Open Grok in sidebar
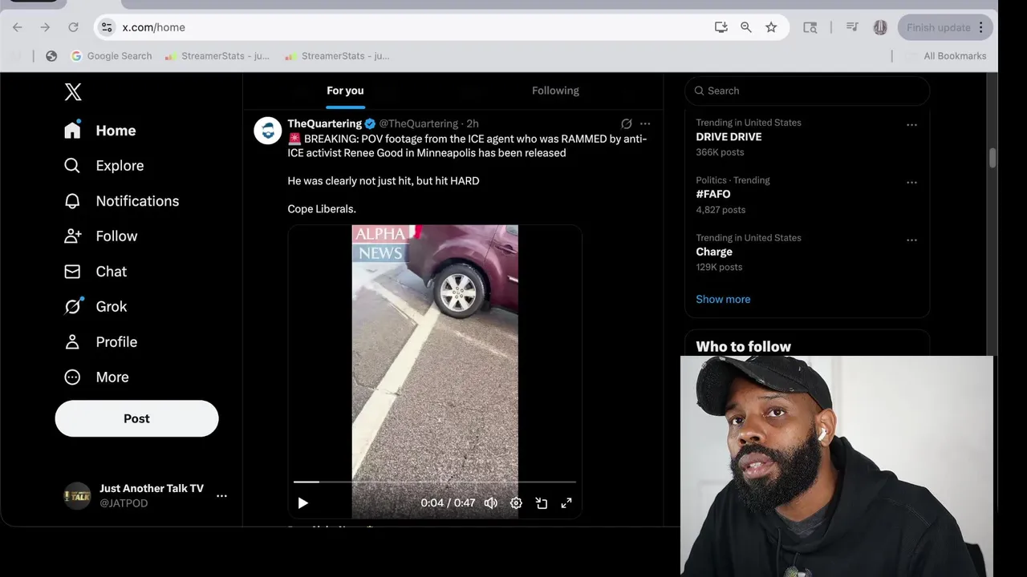This screenshot has height=577, width=1027. (x=95, y=307)
